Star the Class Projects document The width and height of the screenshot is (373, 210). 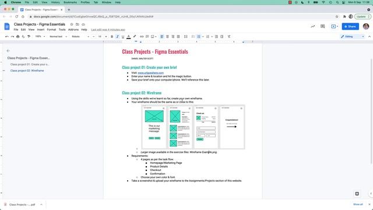72,24
